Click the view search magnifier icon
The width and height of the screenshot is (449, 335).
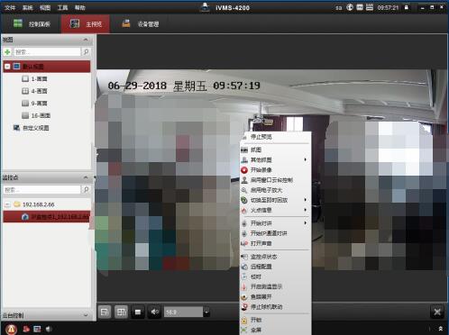click(86, 52)
